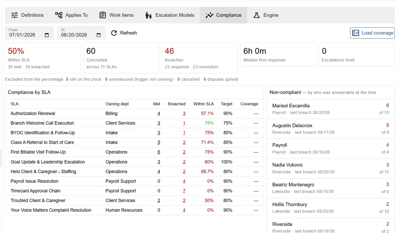Image resolution: width=397 pixels, height=234 pixels.
Task: Switch to the Engine tab
Action: click(x=266, y=15)
